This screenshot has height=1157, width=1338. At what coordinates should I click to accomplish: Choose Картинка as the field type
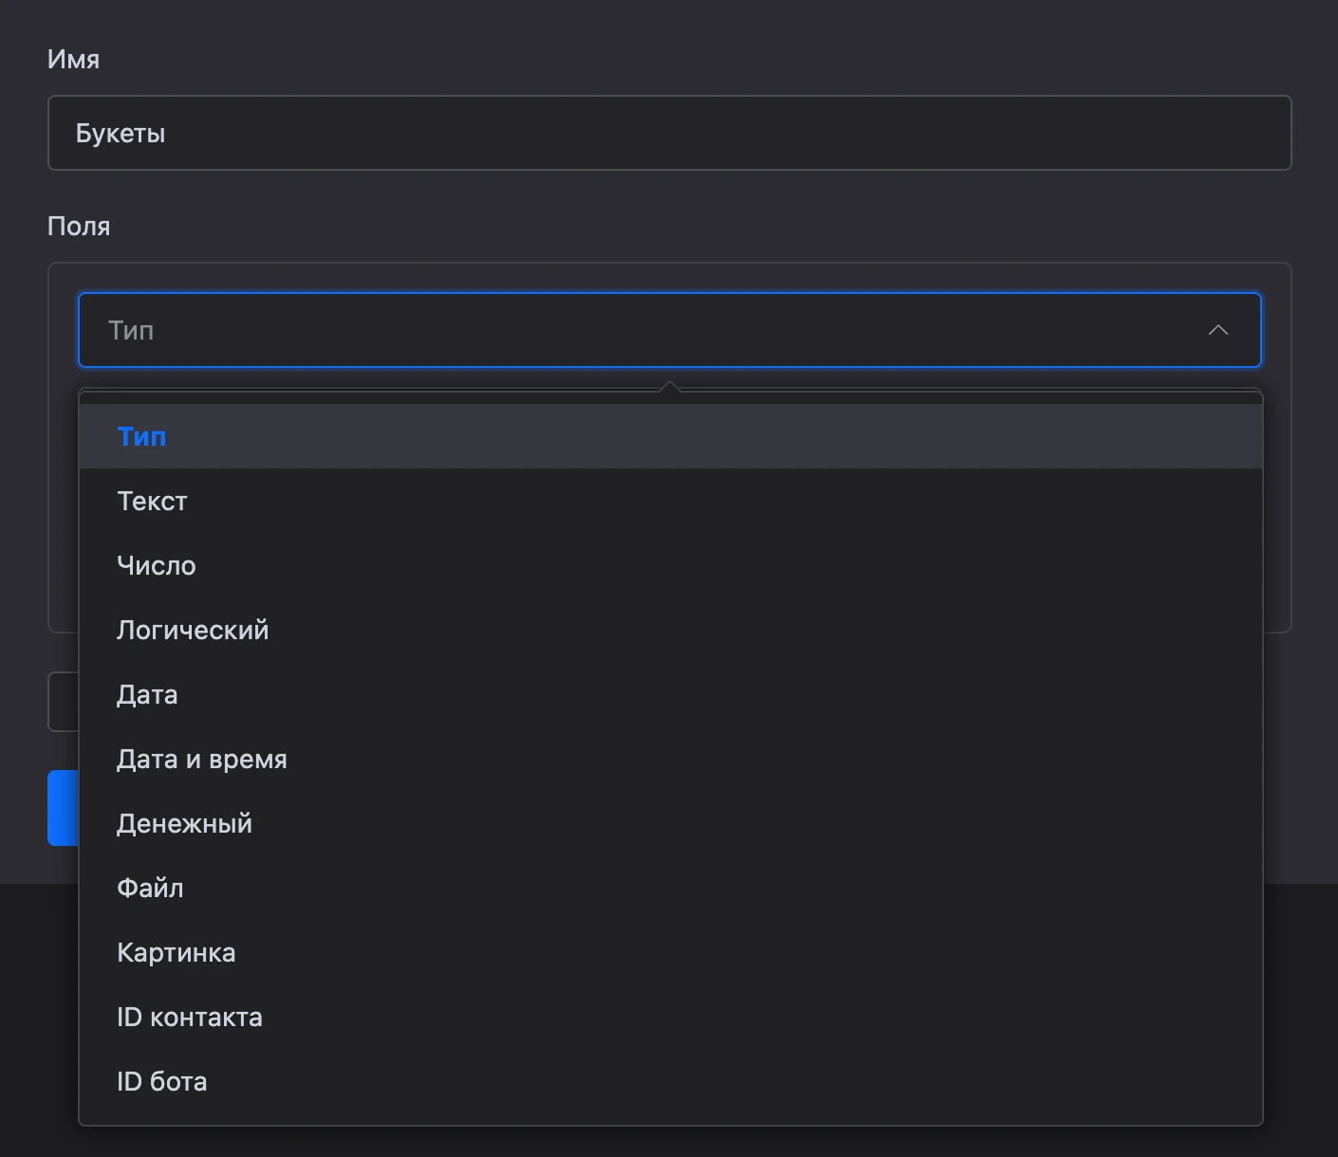coord(671,952)
